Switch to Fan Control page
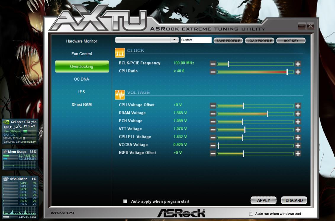The image size is (335, 221). click(x=82, y=54)
